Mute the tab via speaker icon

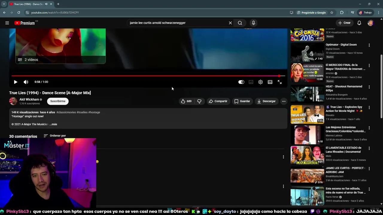(46, 4)
